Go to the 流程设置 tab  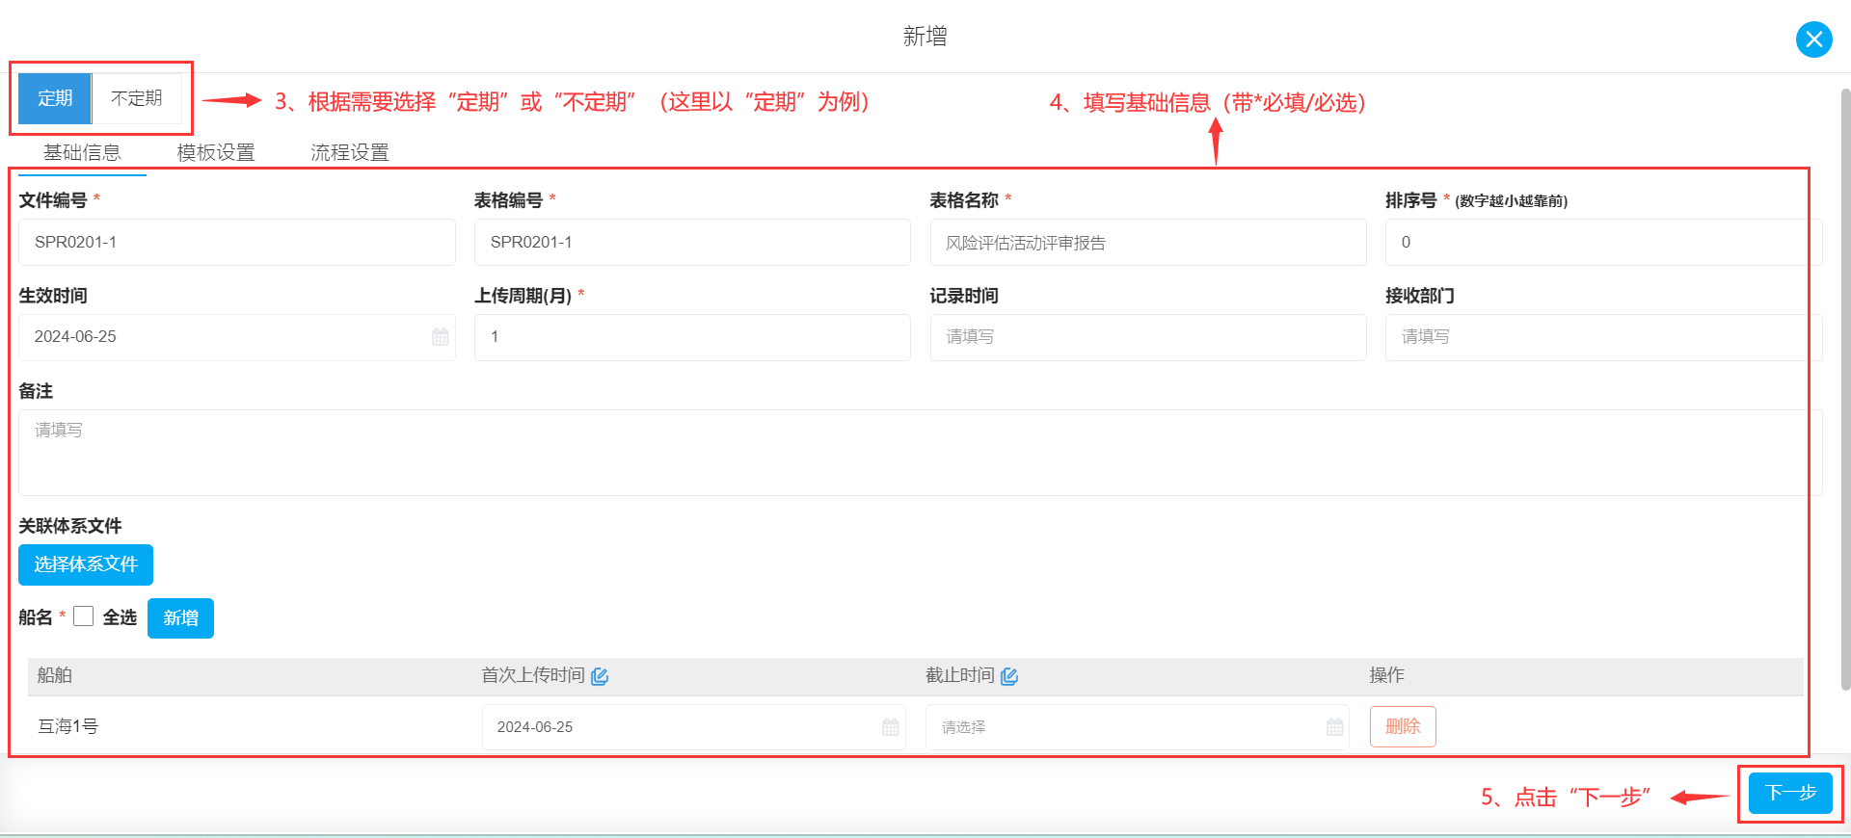[x=350, y=152]
